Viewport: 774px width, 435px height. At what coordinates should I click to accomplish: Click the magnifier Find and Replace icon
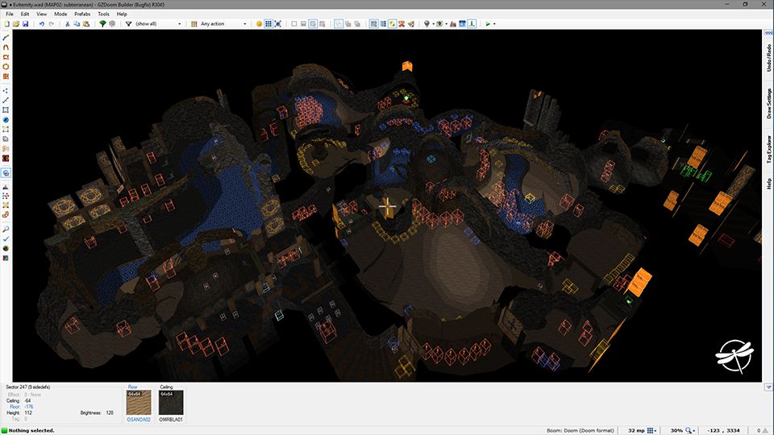tap(6, 228)
